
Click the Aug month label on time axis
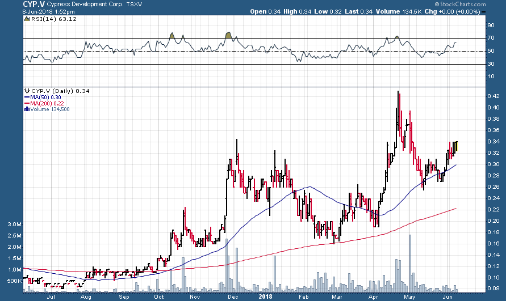click(x=86, y=296)
